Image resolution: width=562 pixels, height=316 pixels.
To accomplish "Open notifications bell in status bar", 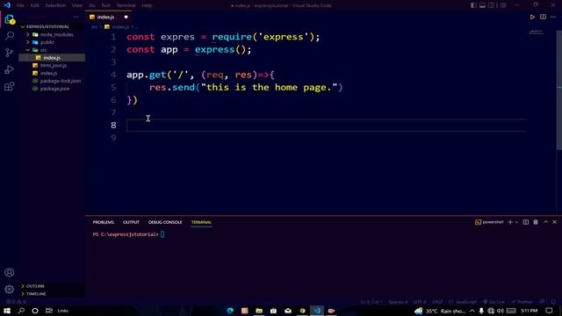I will [553, 302].
